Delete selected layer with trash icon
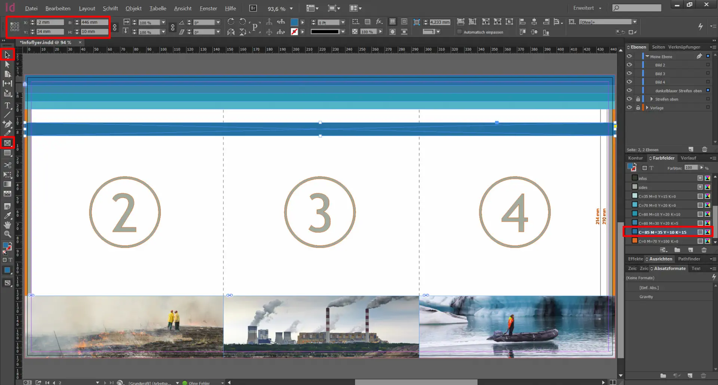This screenshot has height=385, width=718. pyautogui.click(x=705, y=150)
